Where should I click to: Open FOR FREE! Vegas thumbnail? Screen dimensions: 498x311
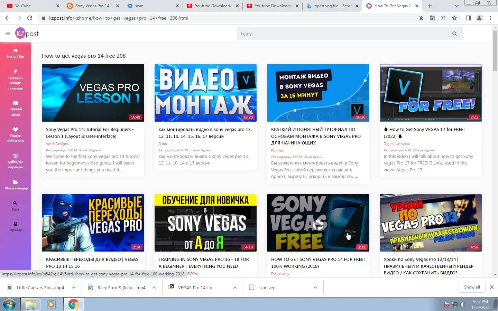click(x=431, y=93)
